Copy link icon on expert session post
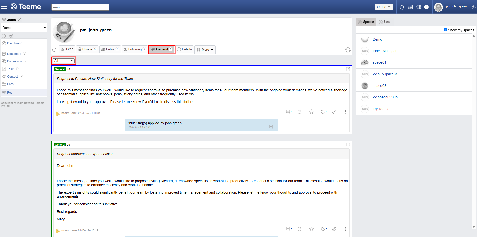This screenshot has height=237, width=477. [x=334, y=229]
